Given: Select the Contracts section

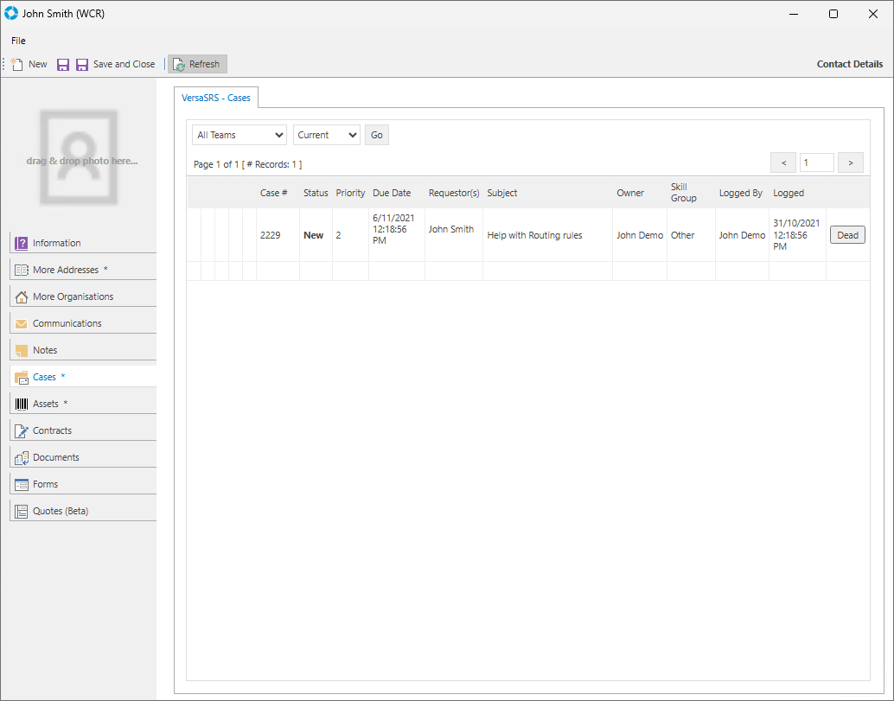Looking at the screenshot, I should tap(52, 430).
